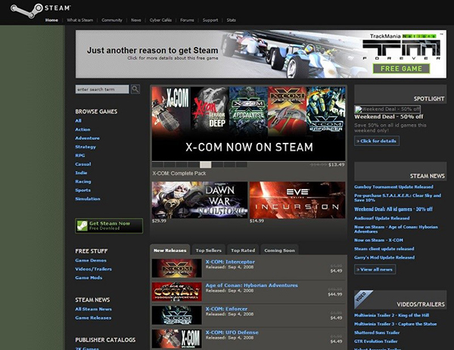Open the EVE Online Incursion banner

(x=297, y=200)
